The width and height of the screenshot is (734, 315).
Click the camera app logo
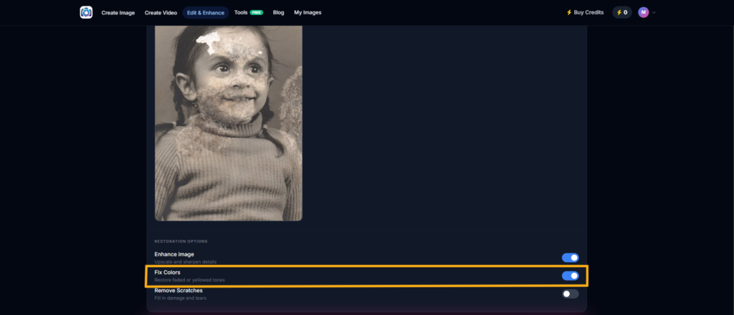coord(86,13)
